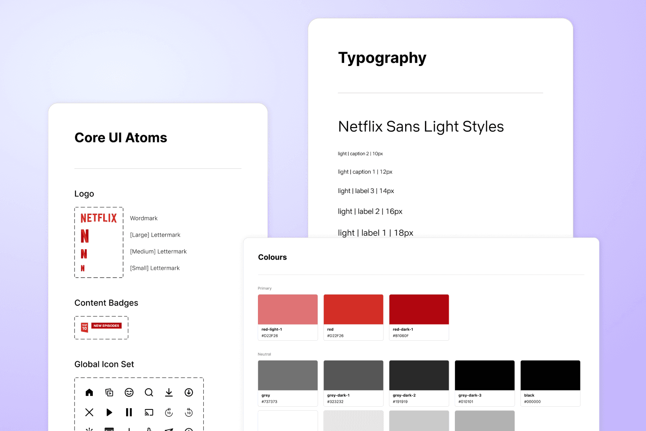Select the small red N lettermark

click(83, 268)
